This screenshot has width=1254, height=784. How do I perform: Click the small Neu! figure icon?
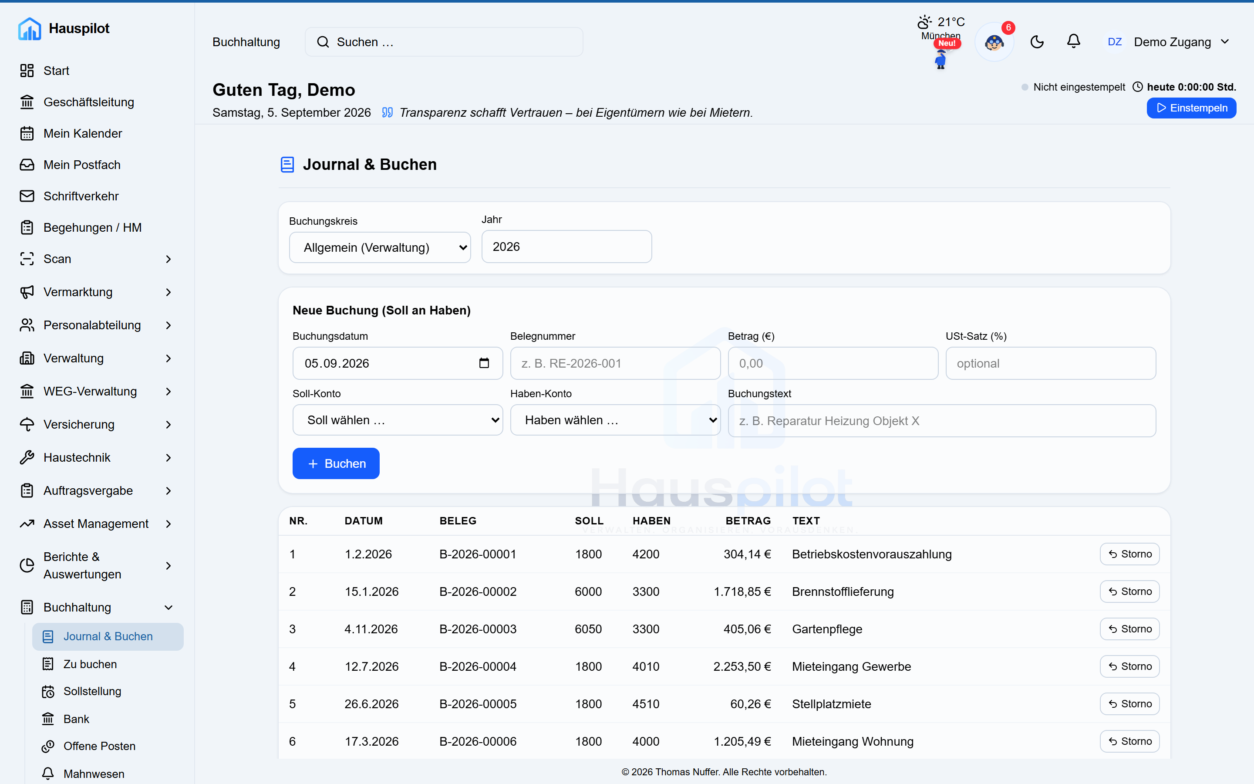(941, 59)
